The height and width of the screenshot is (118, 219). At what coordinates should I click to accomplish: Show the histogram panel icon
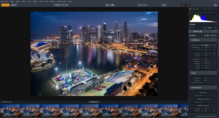coord(190,9)
